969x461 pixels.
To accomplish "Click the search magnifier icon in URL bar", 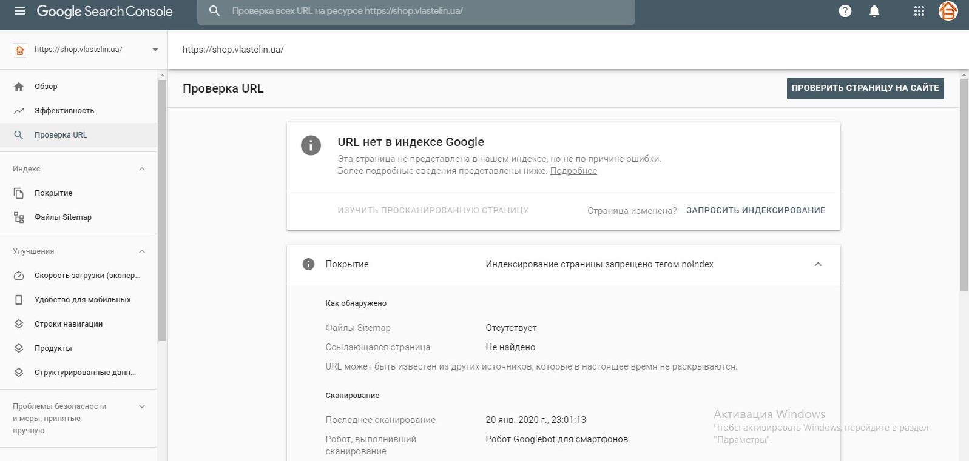I will 214,11.
